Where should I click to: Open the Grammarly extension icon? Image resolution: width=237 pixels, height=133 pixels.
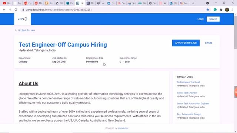215,10
